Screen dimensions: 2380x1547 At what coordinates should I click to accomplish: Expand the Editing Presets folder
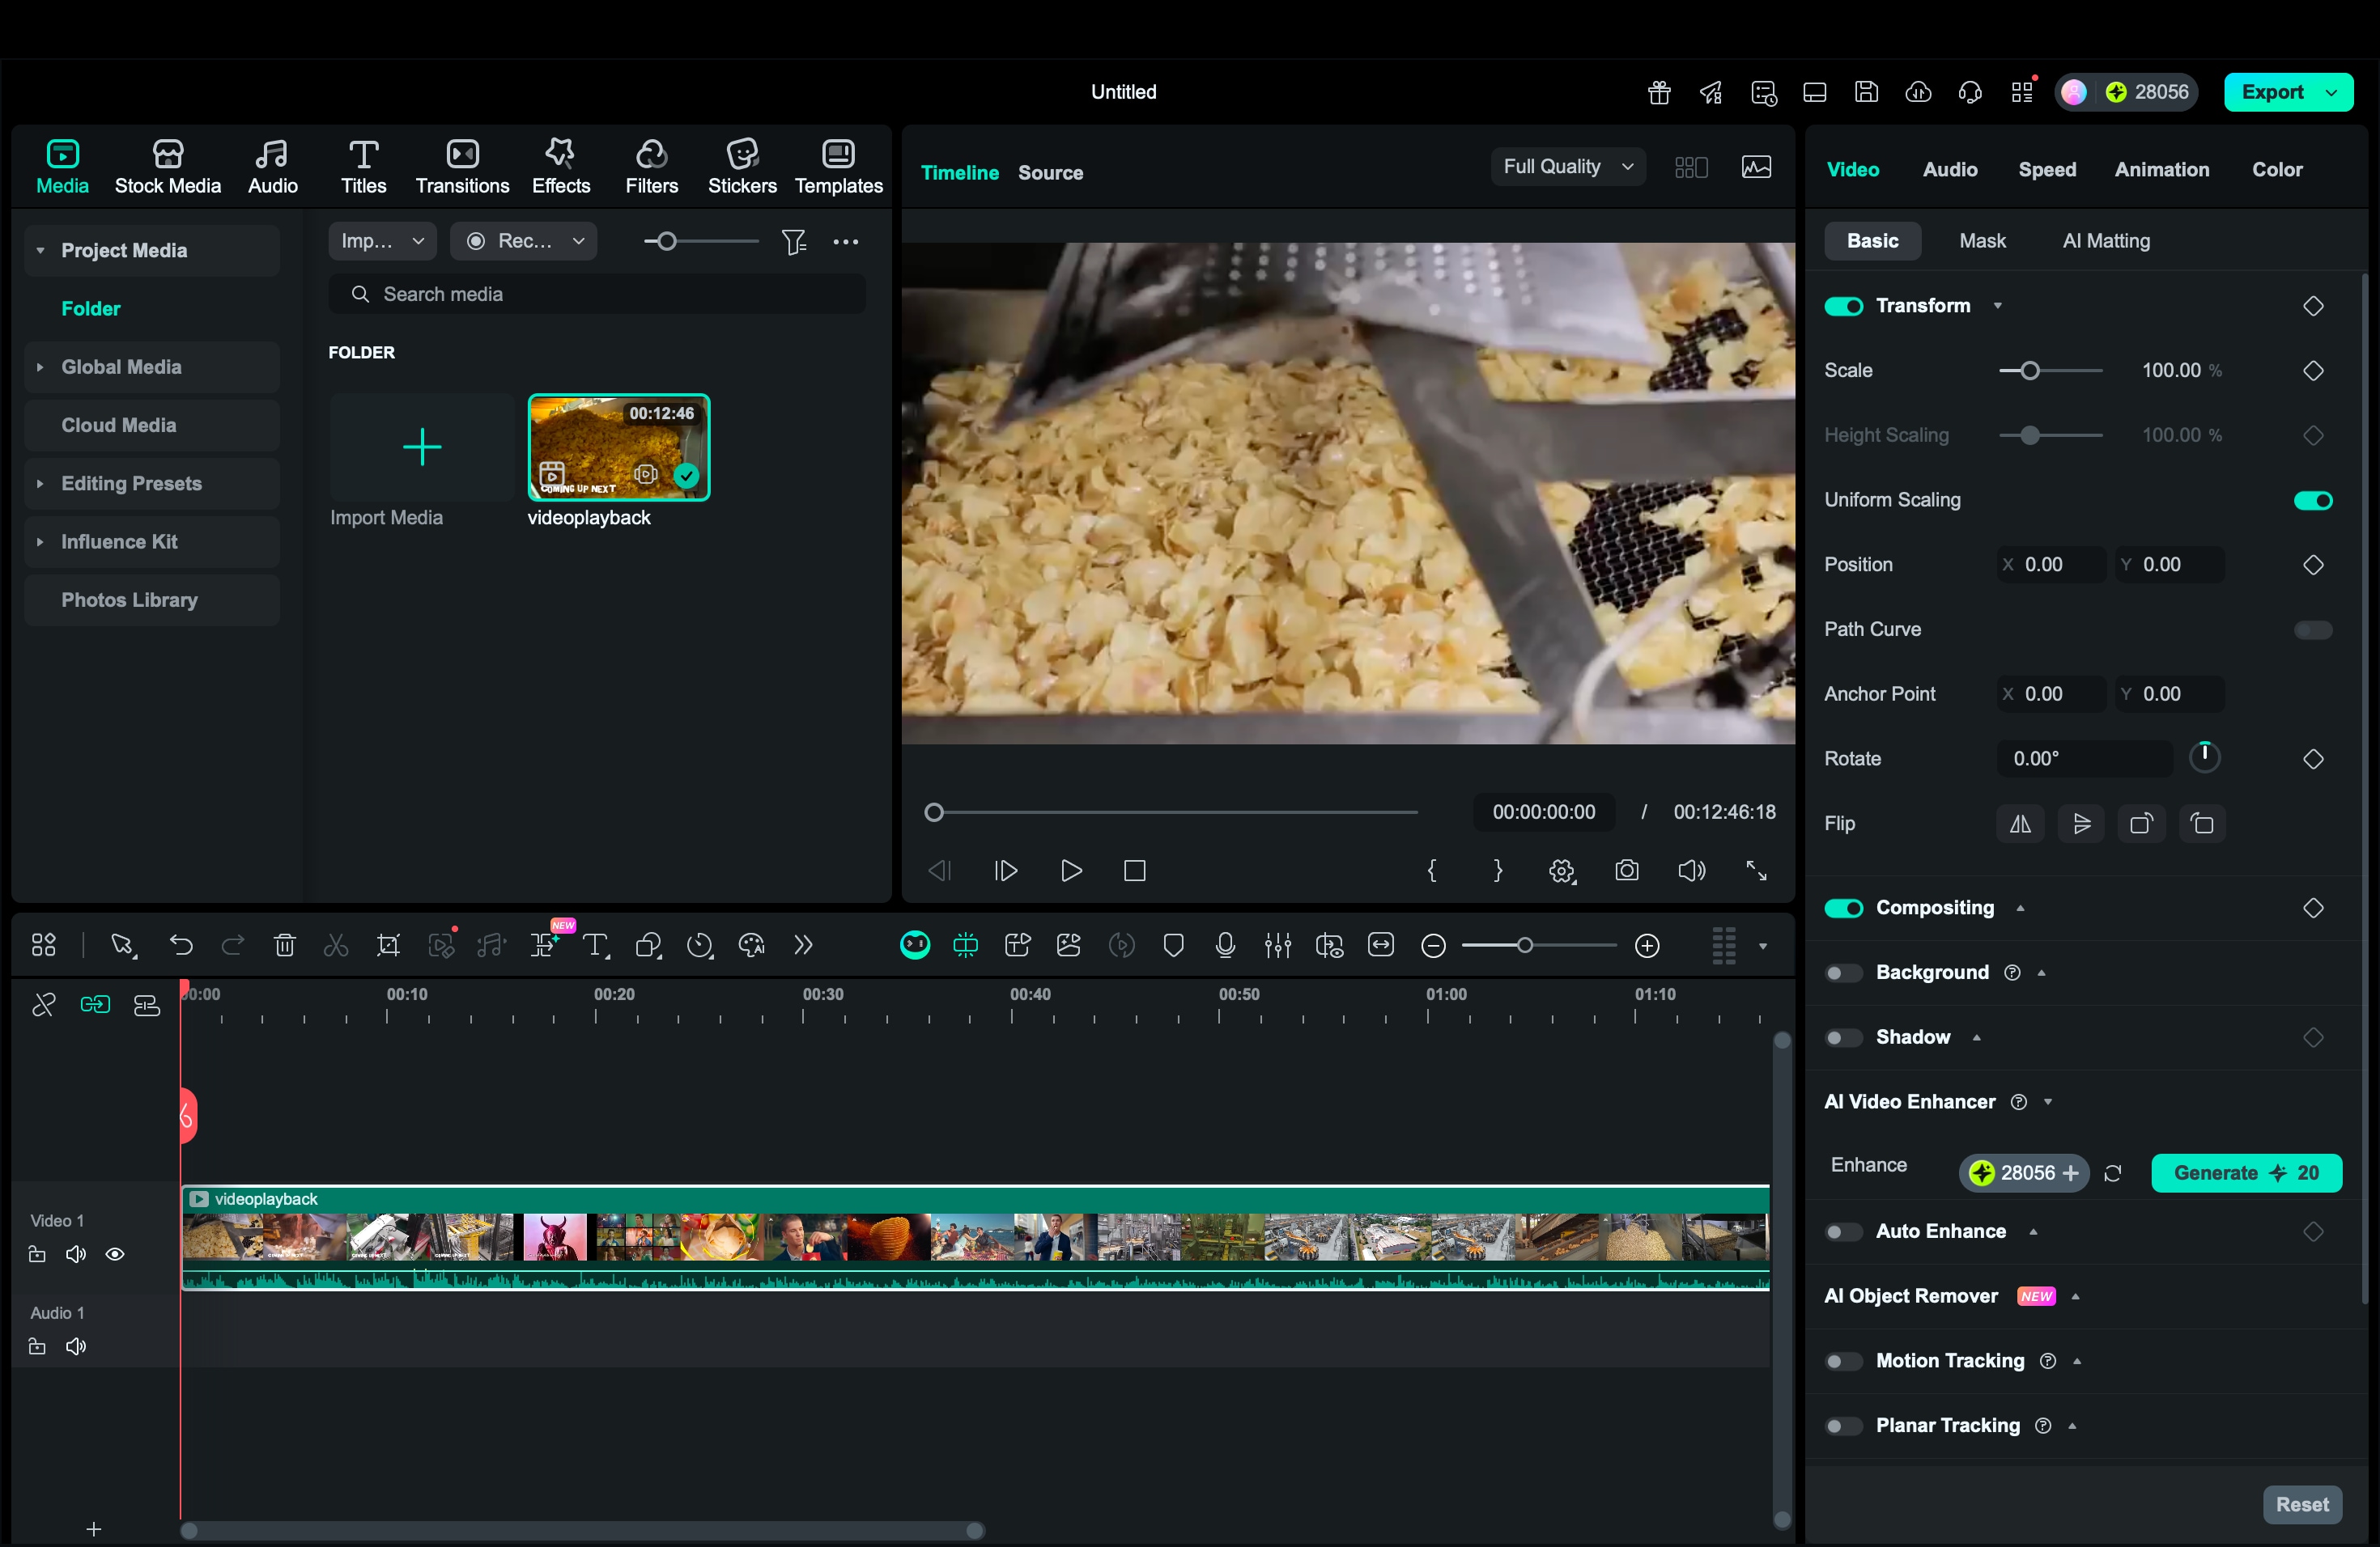(x=41, y=483)
